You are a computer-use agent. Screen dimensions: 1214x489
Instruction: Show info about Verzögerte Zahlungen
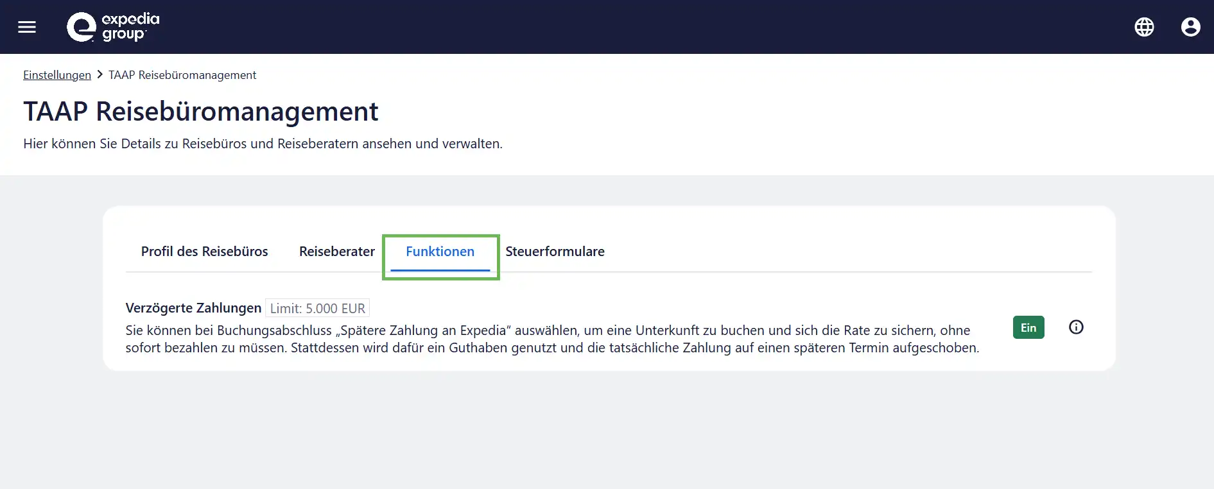click(1076, 327)
